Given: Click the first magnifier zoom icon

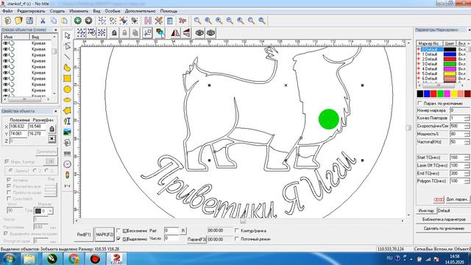Looking at the screenshot, I should pos(197,21).
